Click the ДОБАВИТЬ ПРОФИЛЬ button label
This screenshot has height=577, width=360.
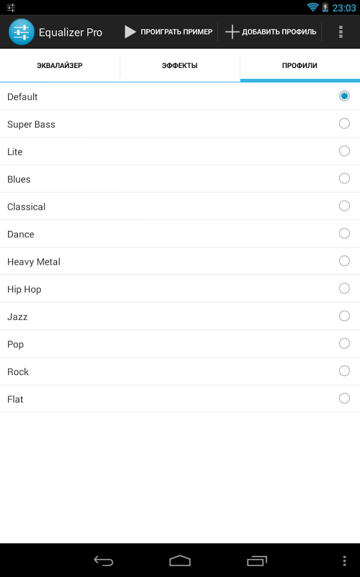click(279, 32)
